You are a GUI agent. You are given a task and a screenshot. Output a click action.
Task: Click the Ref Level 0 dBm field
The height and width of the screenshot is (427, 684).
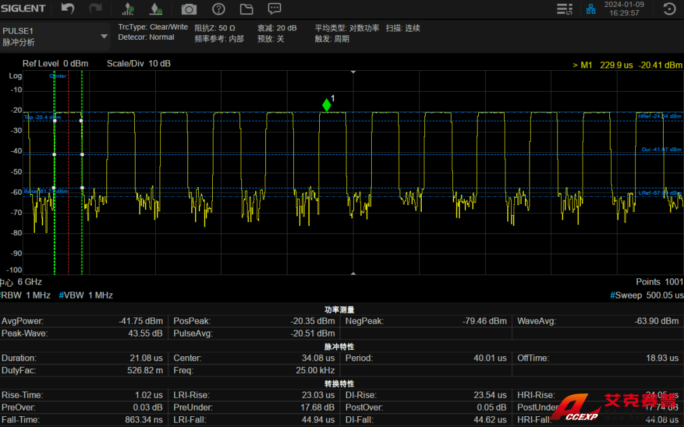55,63
